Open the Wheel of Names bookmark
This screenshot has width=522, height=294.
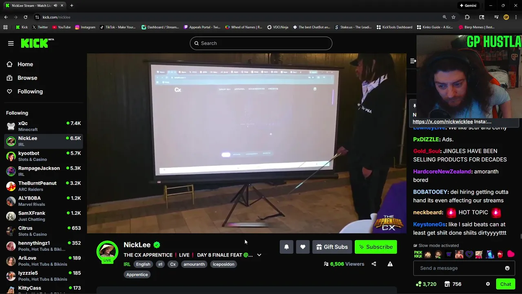pyautogui.click(x=243, y=27)
